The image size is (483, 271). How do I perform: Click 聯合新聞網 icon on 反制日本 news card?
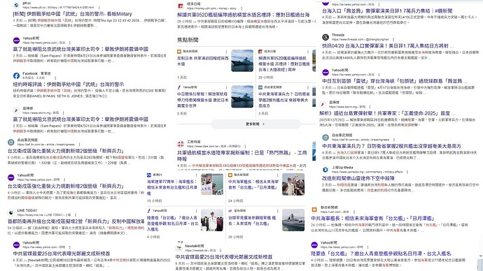click(x=179, y=52)
